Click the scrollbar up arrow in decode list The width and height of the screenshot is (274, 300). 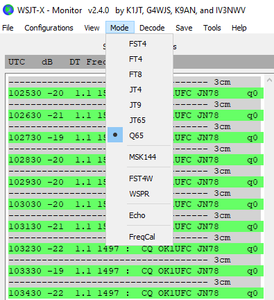(x=269, y=81)
